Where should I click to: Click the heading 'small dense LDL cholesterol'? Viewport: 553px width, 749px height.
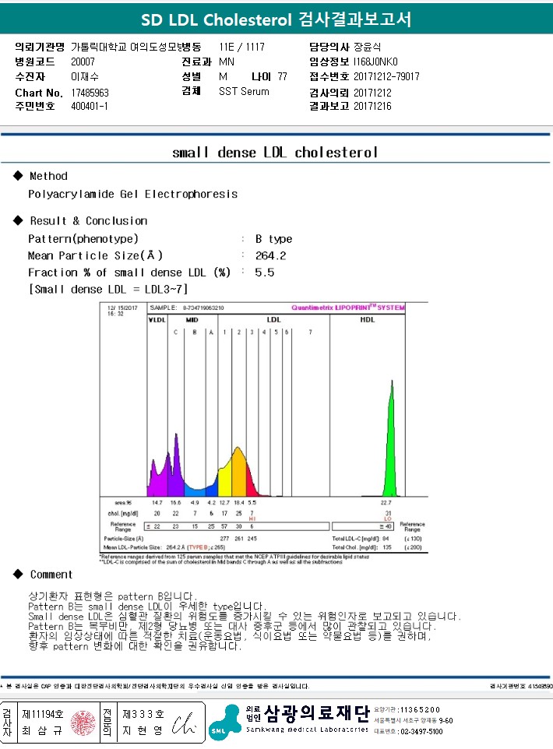click(x=275, y=153)
